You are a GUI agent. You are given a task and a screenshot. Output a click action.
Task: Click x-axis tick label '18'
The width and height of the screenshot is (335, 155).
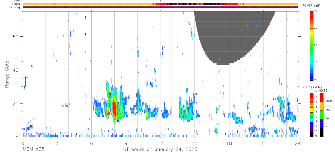point(229,143)
